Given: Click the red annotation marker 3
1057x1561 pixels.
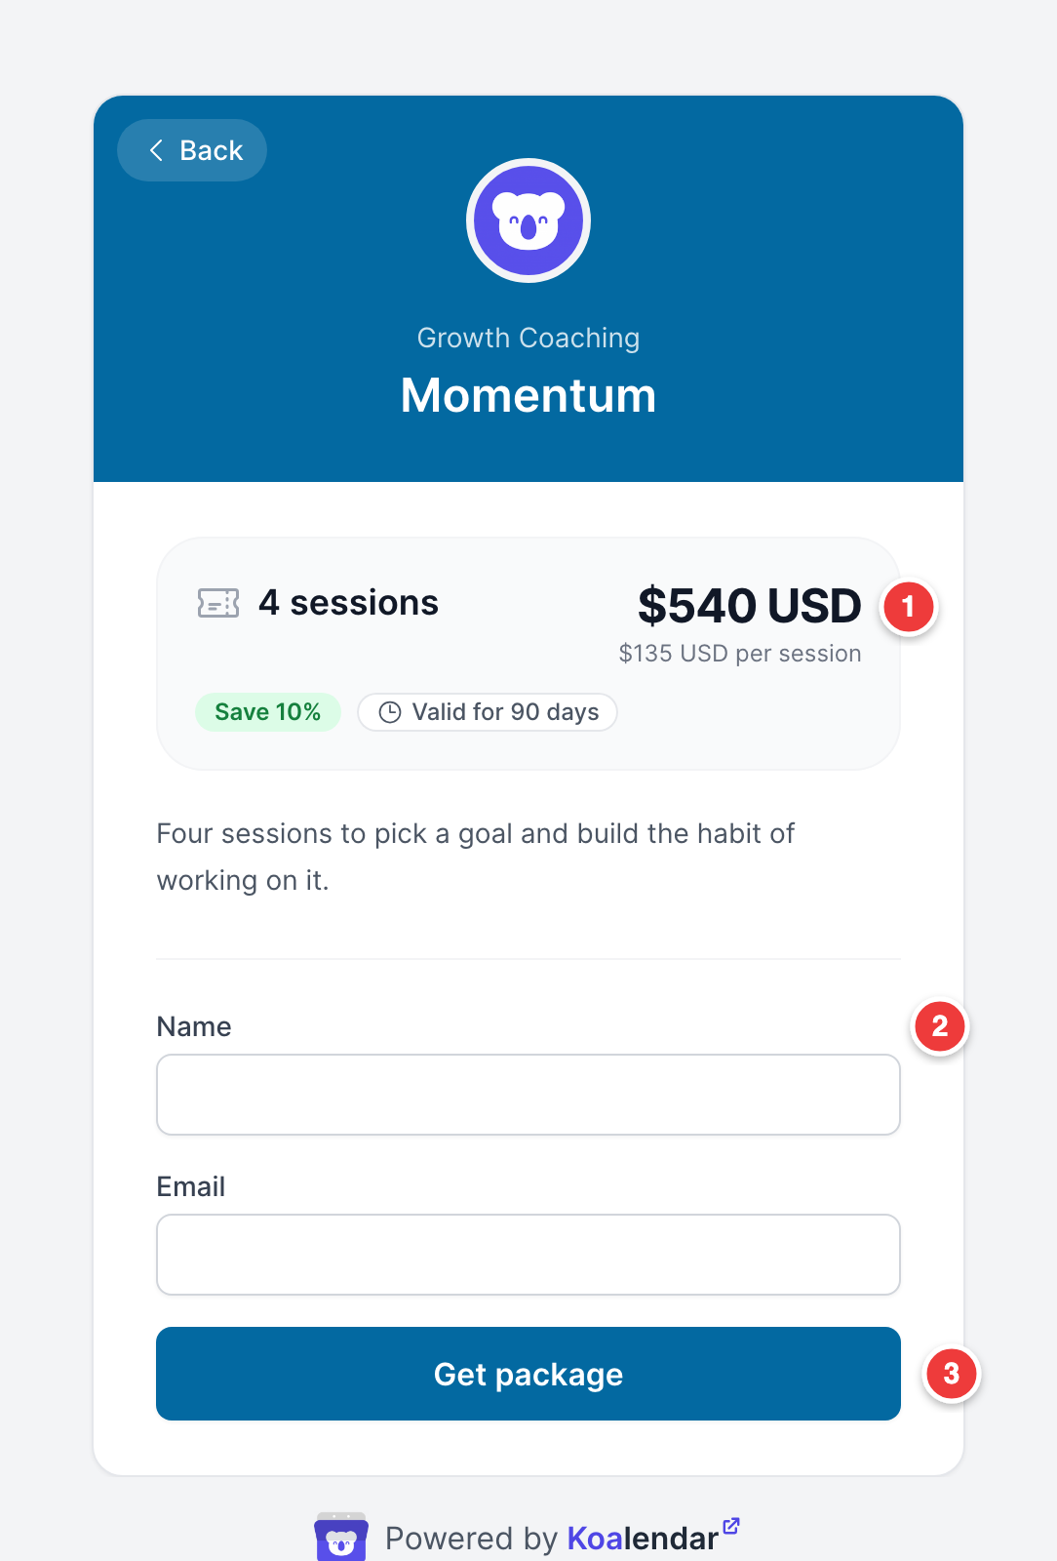Looking at the screenshot, I should (x=952, y=1374).
